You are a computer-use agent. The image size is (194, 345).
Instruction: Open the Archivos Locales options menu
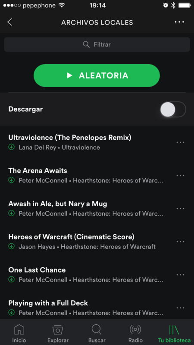pos(179,22)
